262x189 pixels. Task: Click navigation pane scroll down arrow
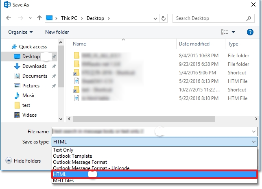click(61, 119)
